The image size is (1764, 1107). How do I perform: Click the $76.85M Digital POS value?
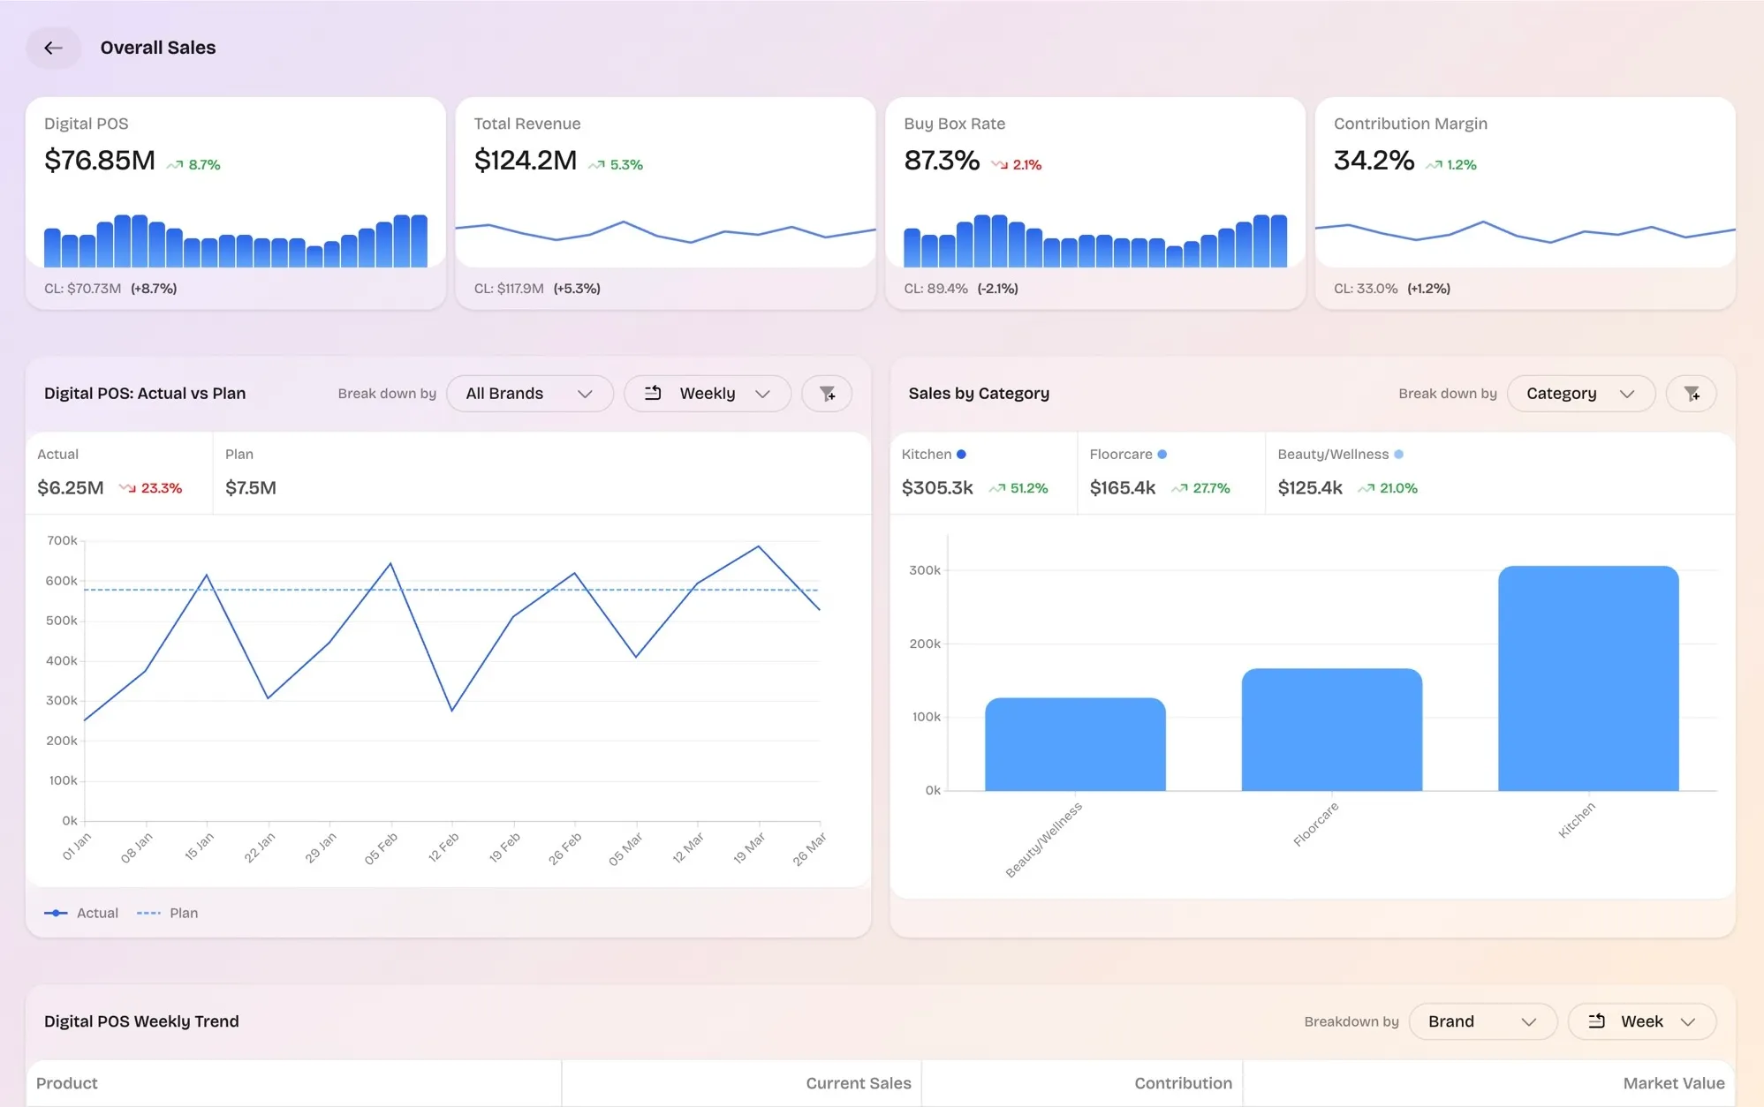click(100, 161)
